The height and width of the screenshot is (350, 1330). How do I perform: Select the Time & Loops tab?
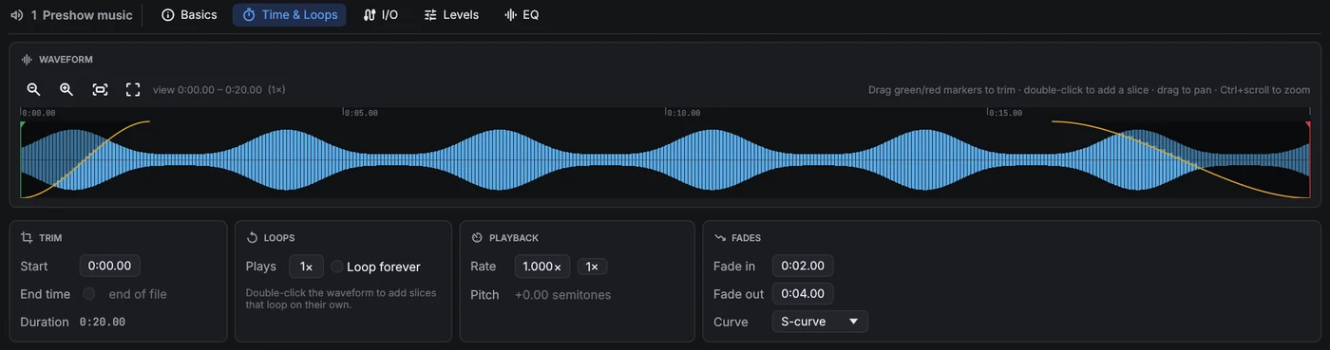[x=290, y=14]
